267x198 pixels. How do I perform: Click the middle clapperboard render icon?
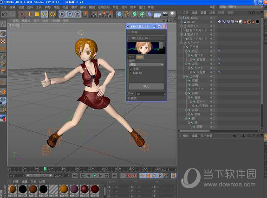click(x=102, y=14)
